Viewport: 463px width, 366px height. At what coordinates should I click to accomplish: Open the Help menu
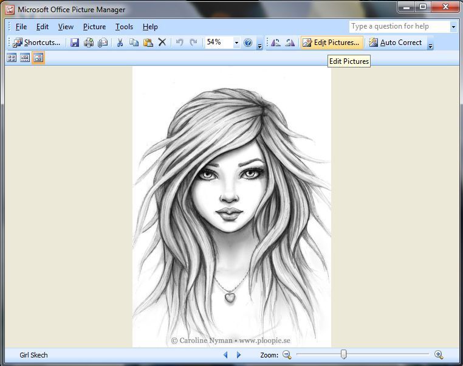click(x=150, y=27)
